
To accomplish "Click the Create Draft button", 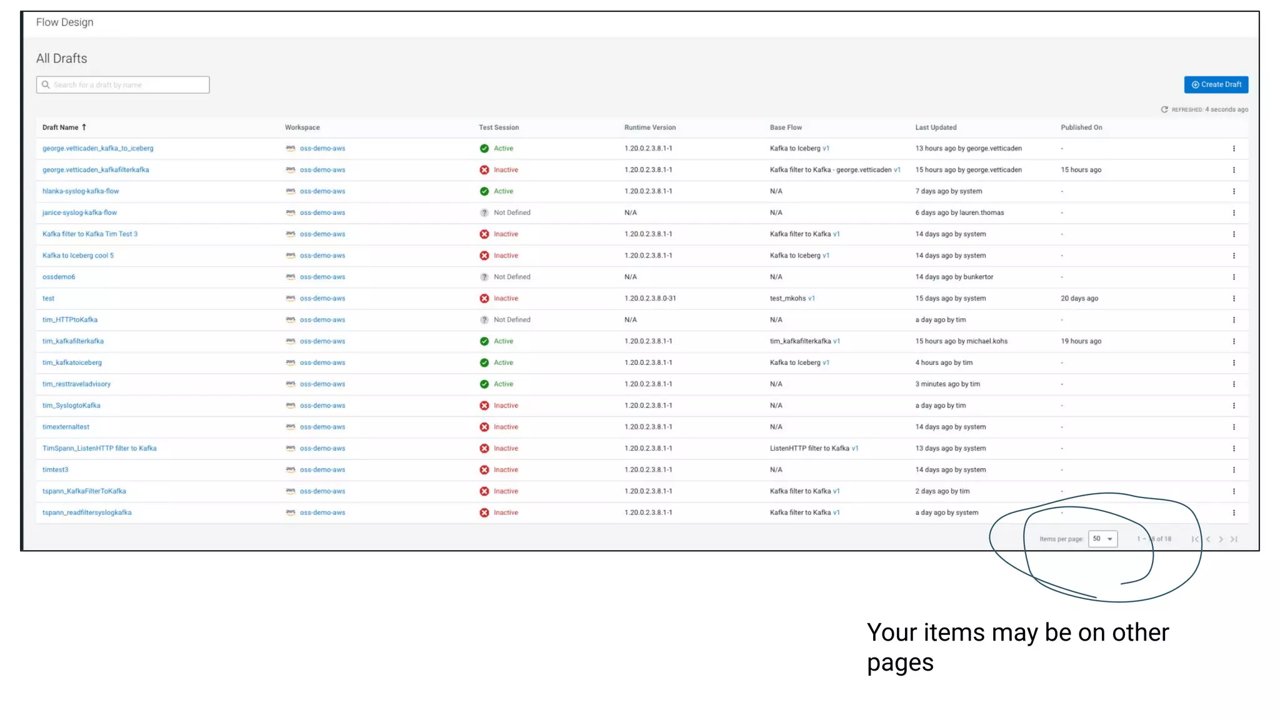I will pos(1216,84).
